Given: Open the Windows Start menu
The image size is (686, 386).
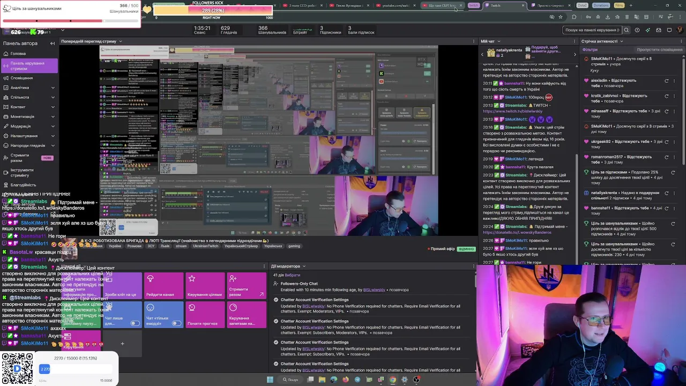Looking at the screenshot, I should pos(270,380).
